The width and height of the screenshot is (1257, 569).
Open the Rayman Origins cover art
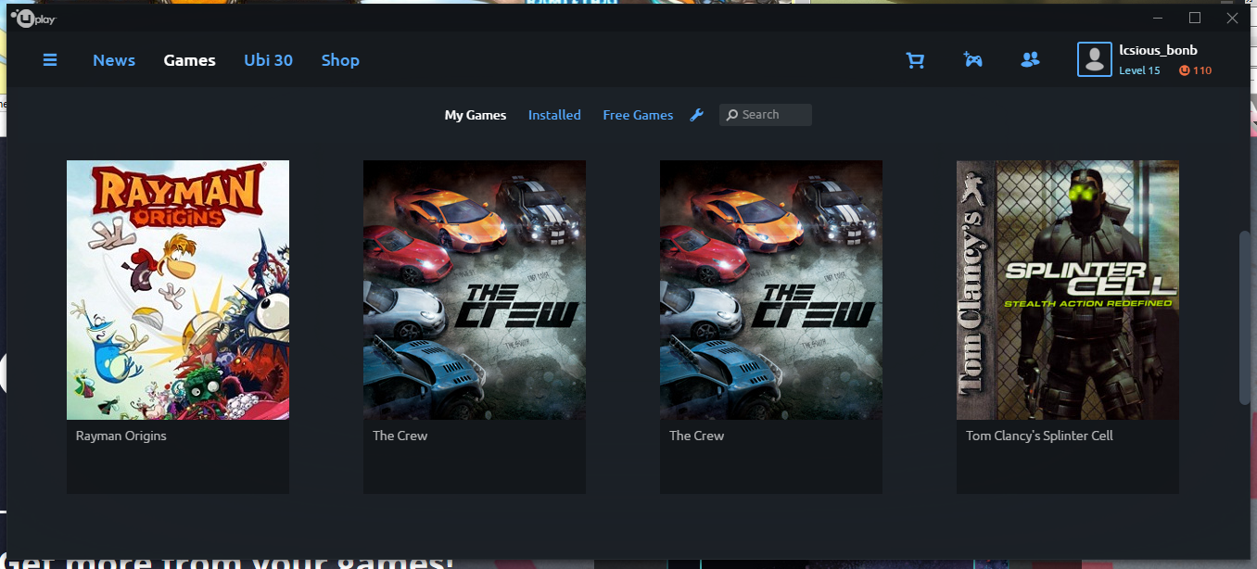178,290
